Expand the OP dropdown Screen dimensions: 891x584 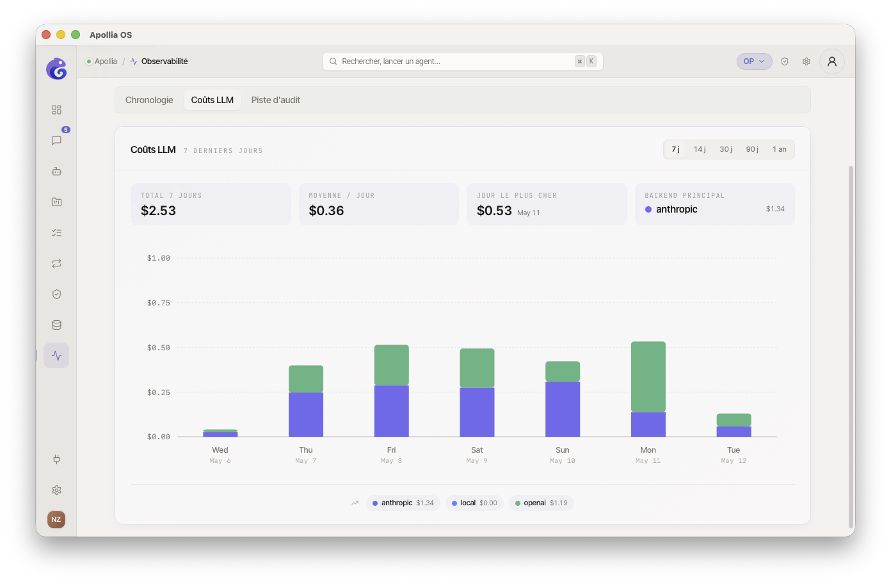point(754,61)
